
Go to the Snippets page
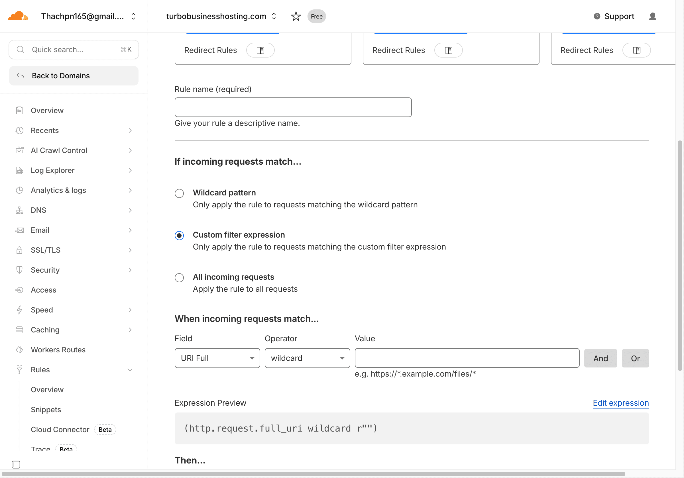pyautogui.click(x=46, y=410)
